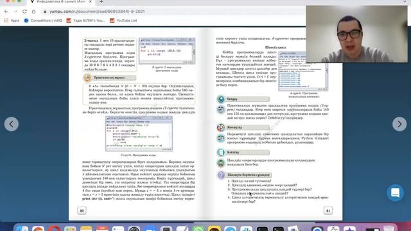Image resolution: width=411 pixels, height=231 pixels.
Task: Go to the previous document page
Action: coord(12,124)
